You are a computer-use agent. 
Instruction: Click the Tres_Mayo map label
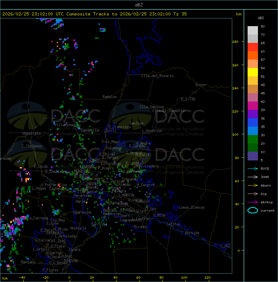tap(110, 142)
